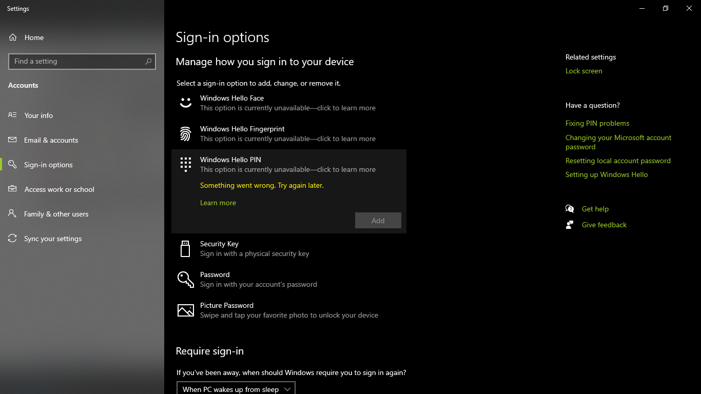Click the Give feedback link
This screenshot has height=394, width=701.
click(604, 225)
